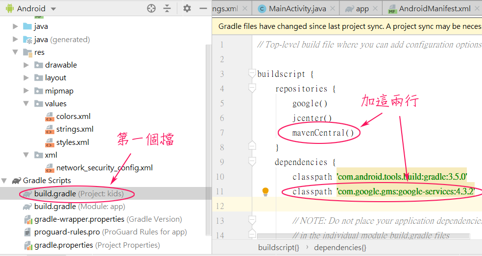Open styles.xml file
Image resolution: width=482 pixels, height=256 pixels.
pyautogui.click(x=72, y=142)
